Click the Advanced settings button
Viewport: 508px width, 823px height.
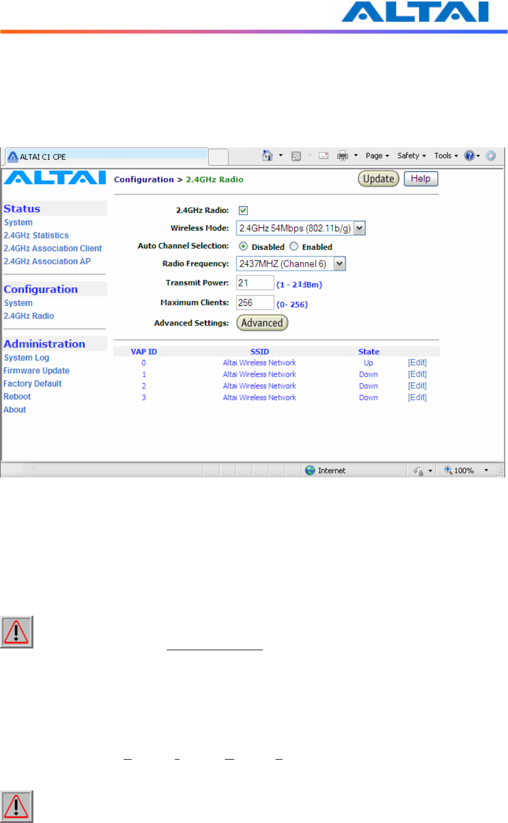(x=262, y=323)
